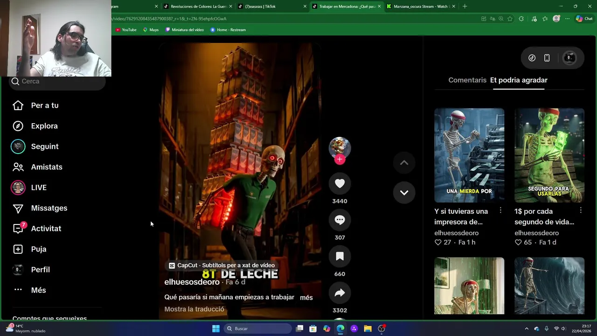Click the browser address bar URL

click(169, 19)
